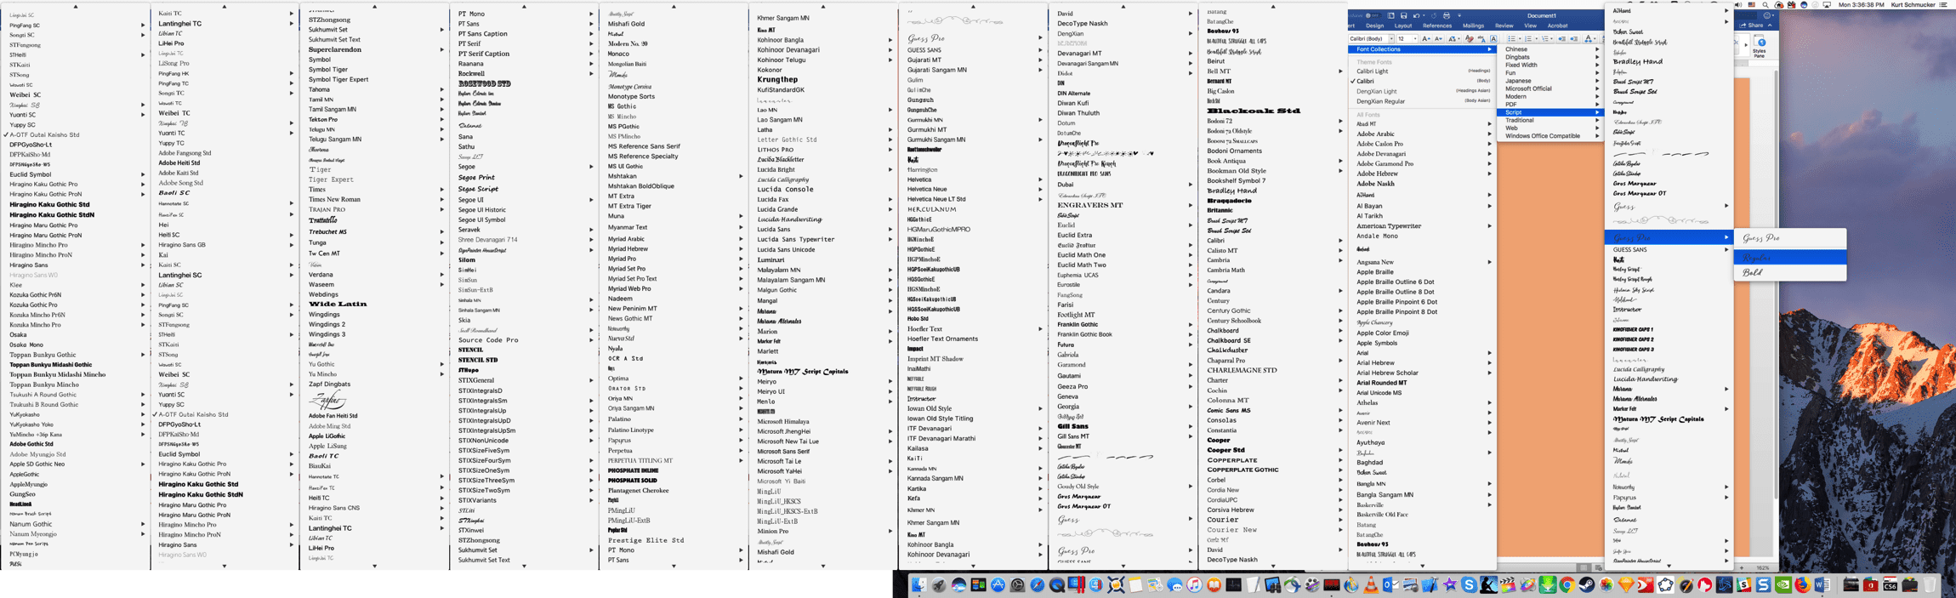The width and height of the screenshot is (1956, 598).
Task: Open Google Chrome from the Dock
Action: pyautogui.click(x=1567, y=585)
